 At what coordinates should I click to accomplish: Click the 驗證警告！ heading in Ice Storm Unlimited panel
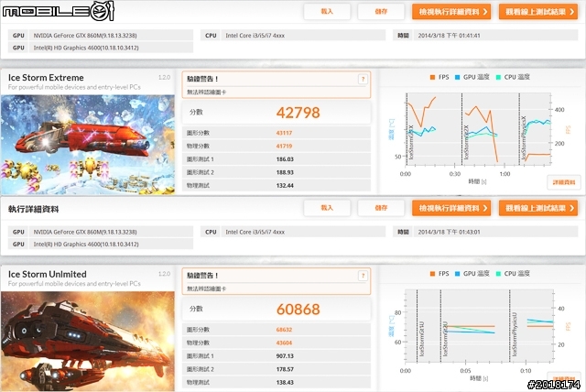pos(202,276)
